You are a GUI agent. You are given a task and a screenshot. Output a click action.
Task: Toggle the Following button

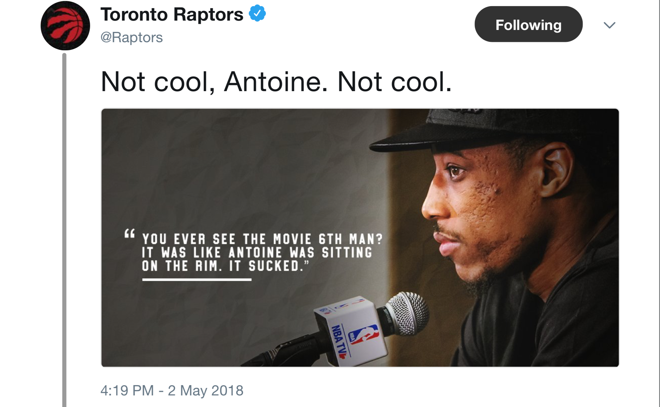[x=528, y=24]
